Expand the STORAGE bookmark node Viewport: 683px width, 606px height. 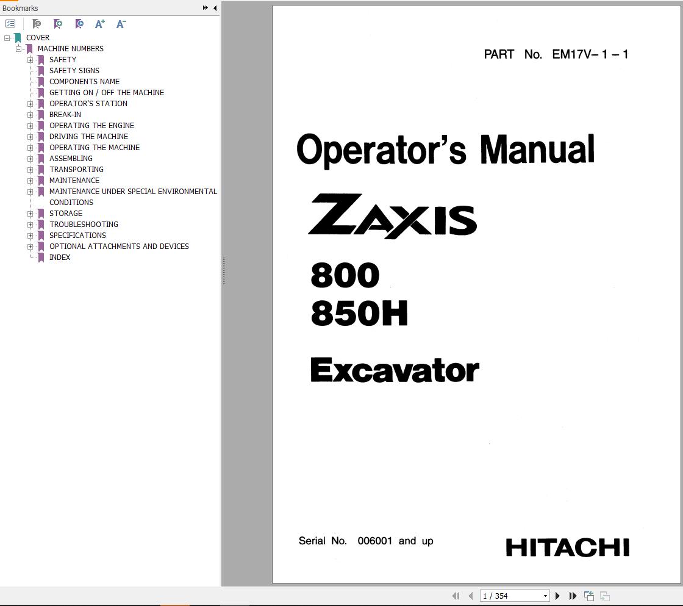pos(30,214)
